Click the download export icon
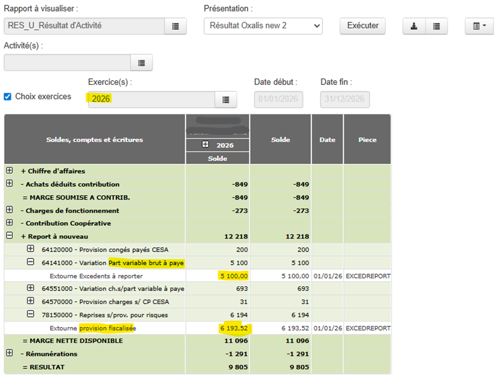The height and width of the screenshot is (380, 502). point(413,25)
